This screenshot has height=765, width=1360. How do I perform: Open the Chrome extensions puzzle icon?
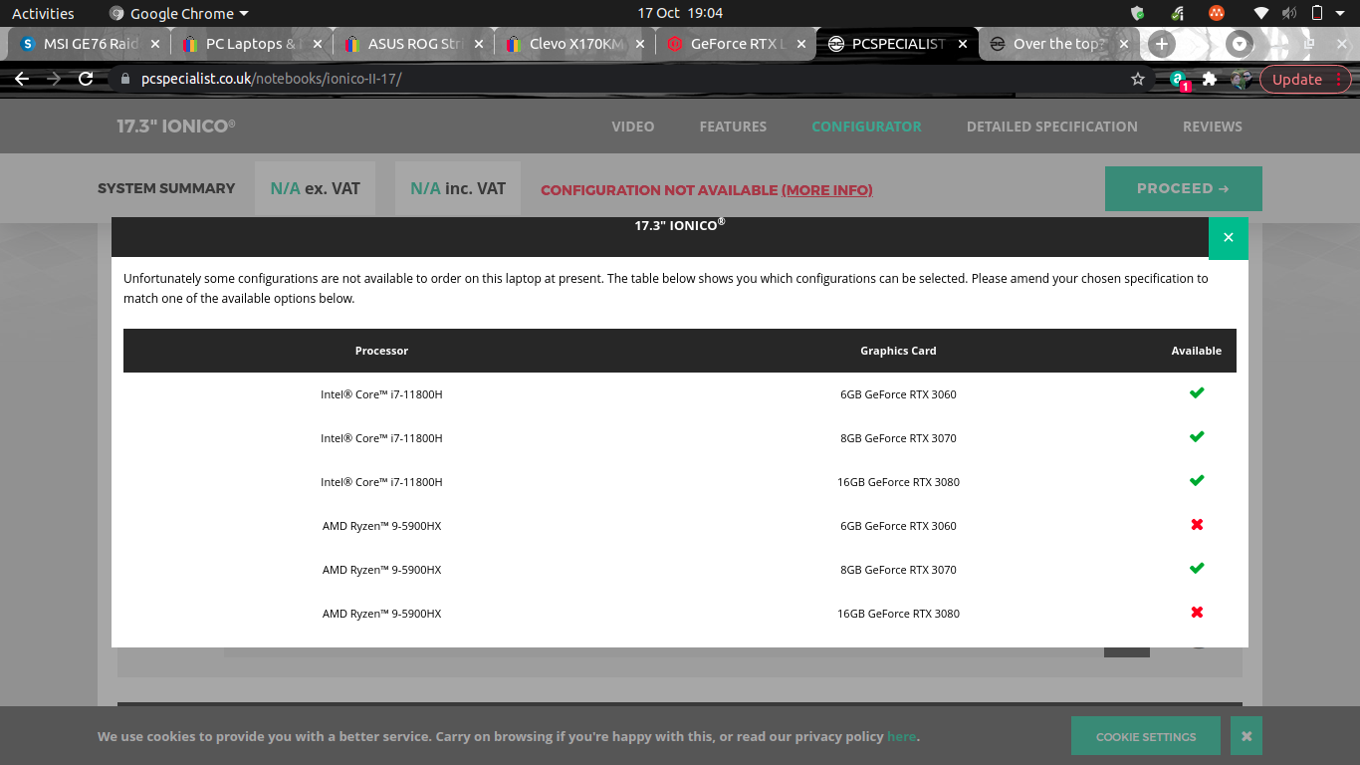(x=1210, y=79)
